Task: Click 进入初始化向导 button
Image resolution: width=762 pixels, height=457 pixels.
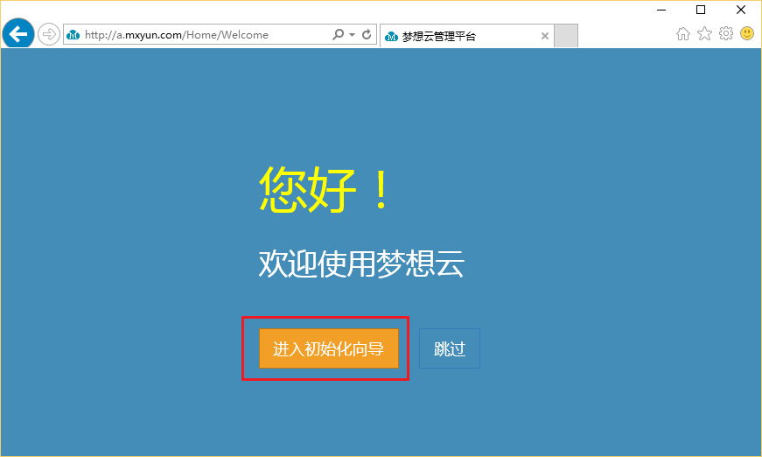Action: 329,348
